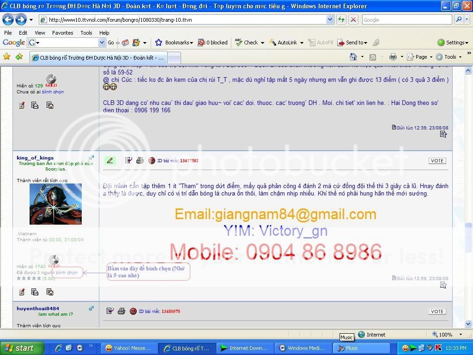This screenshot has width=473, height=355.
Task: Select the CLB bóng rổ browser tab
Action: tap(98, 57)
